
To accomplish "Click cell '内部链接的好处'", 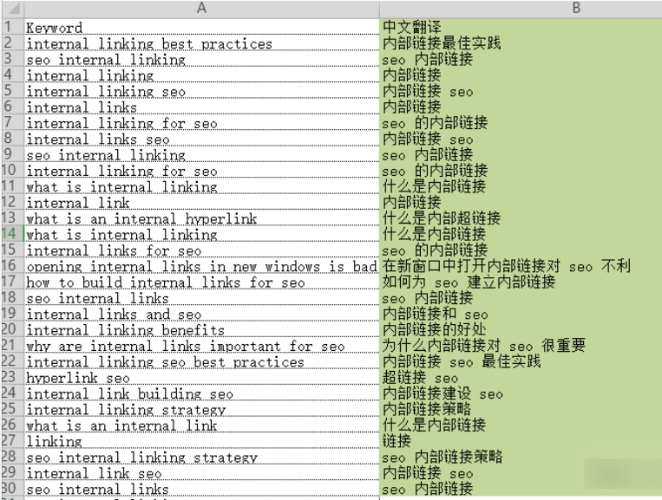I will point(521,329).
